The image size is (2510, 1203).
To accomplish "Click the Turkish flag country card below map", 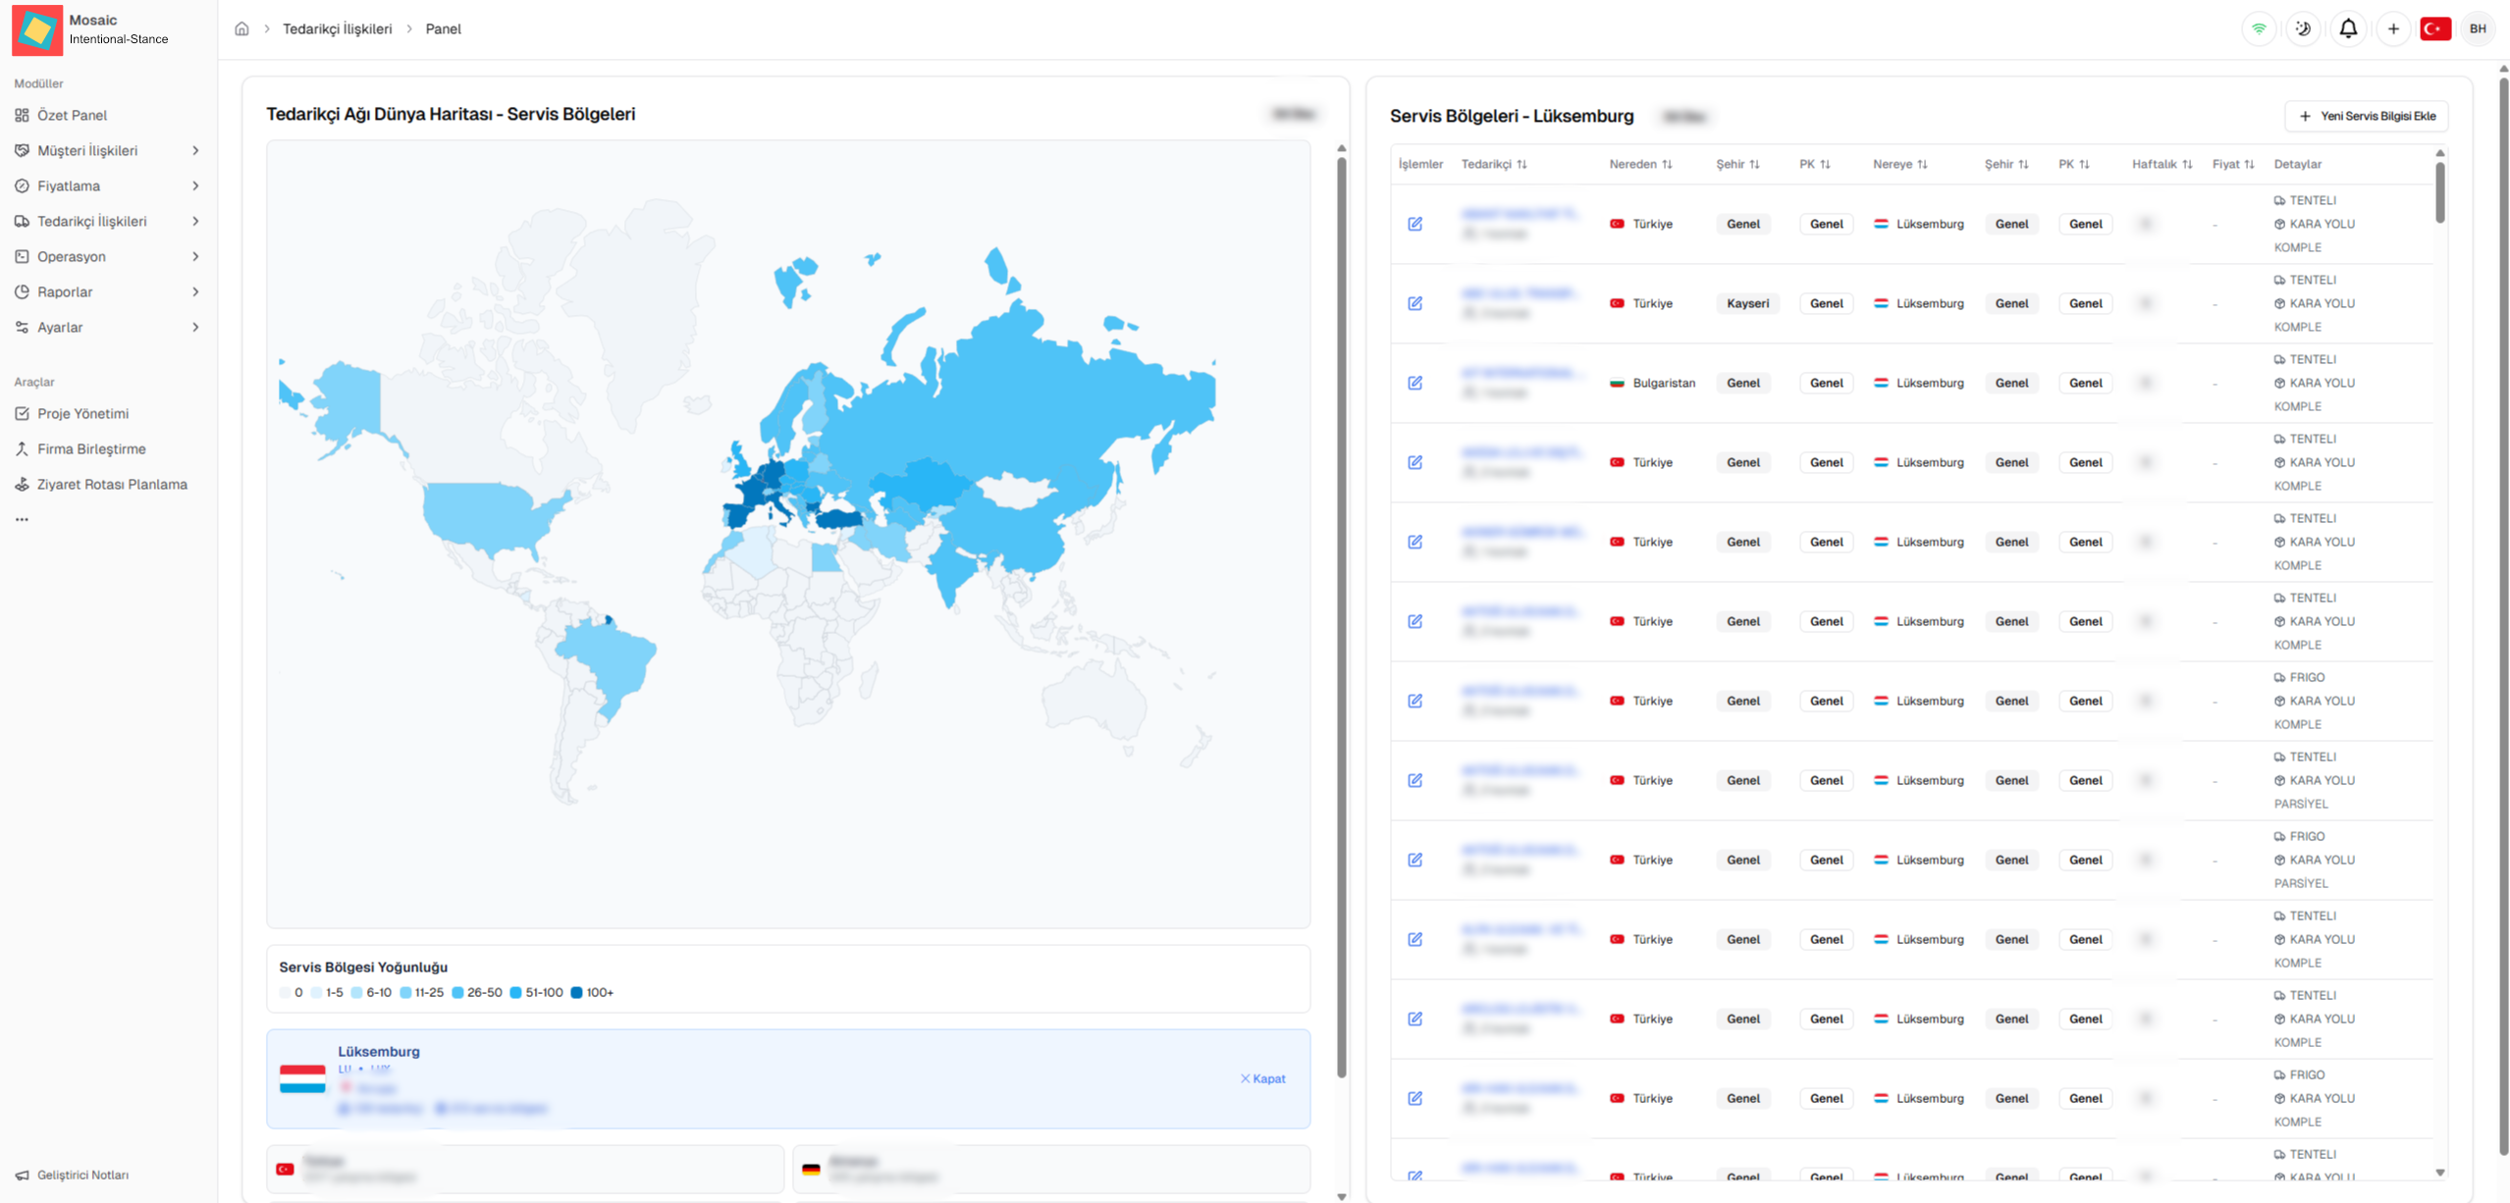I will pos(525,1169).
